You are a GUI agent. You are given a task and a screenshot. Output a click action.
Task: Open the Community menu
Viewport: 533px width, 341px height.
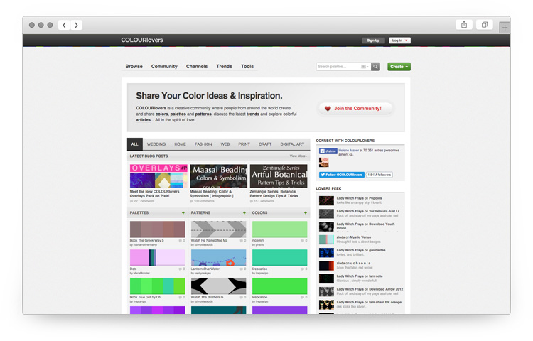point(164,67)
